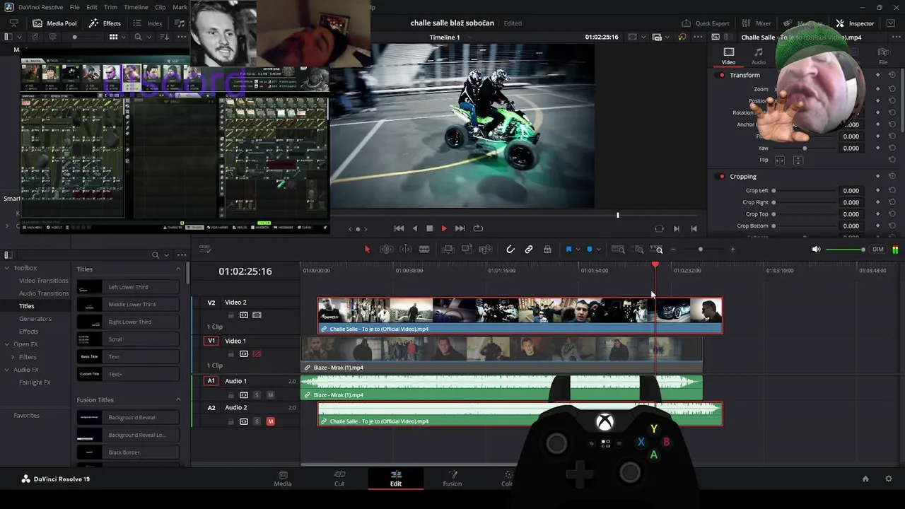Click the Overwrite Clip toolbar icon
905x509 pixels.
(x=467, y=250)
